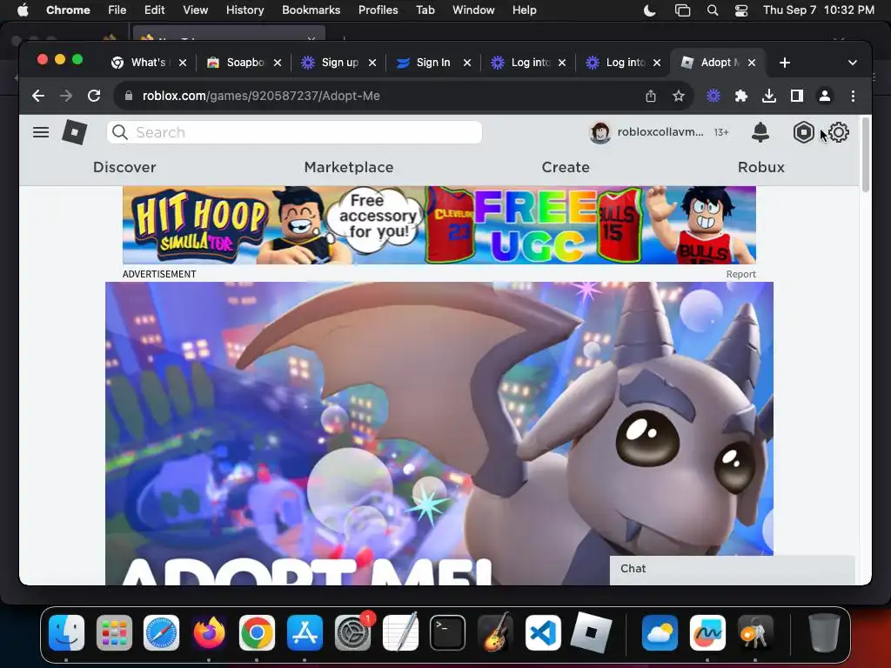Open the Profiles menu
Screen dimensions: 891x668
(378, 10)
